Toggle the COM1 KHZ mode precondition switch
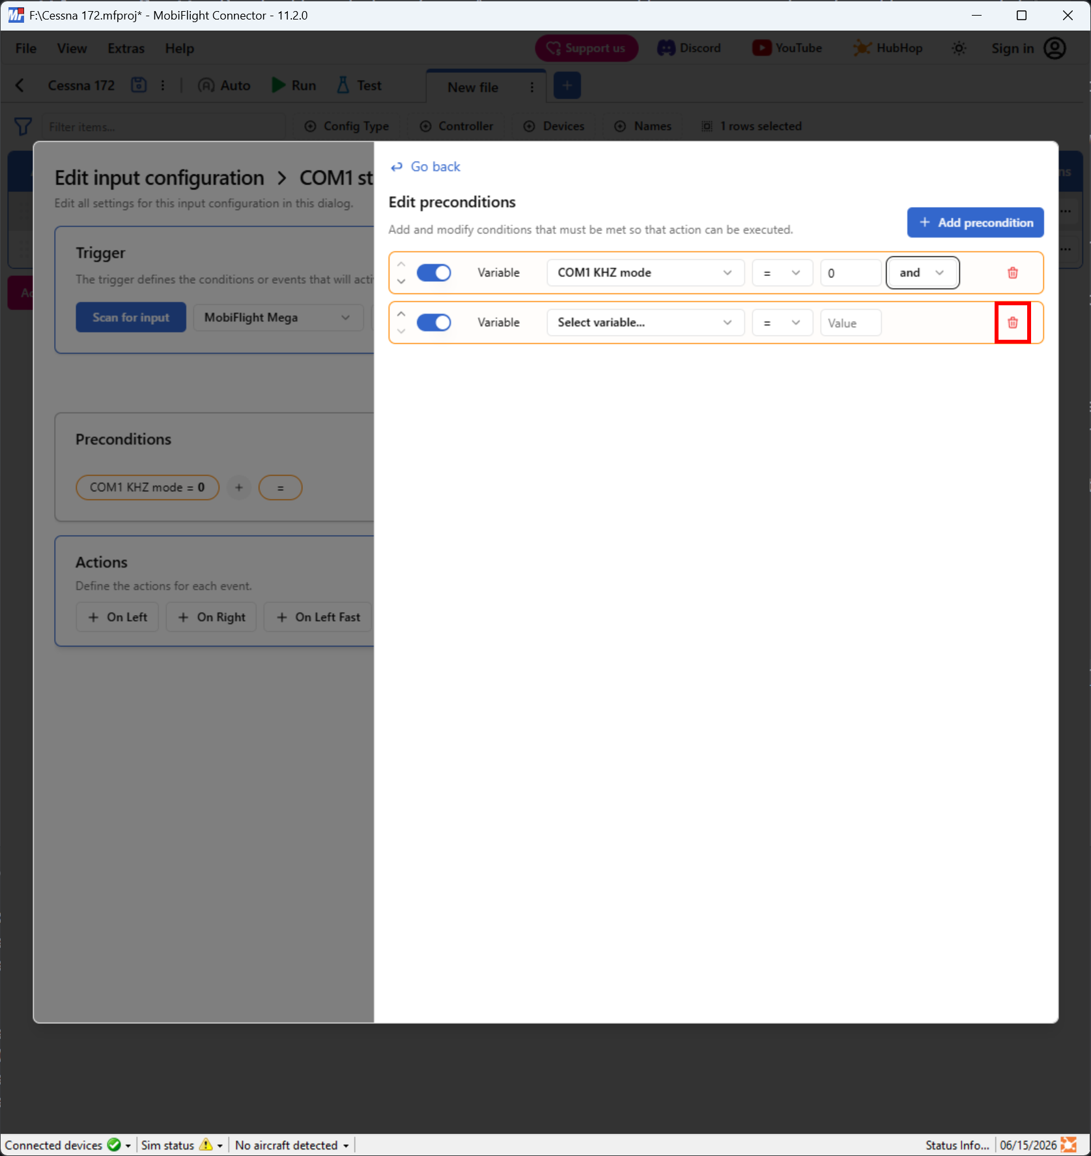This screenshot has height=1156, width=1091. [434, 273]
